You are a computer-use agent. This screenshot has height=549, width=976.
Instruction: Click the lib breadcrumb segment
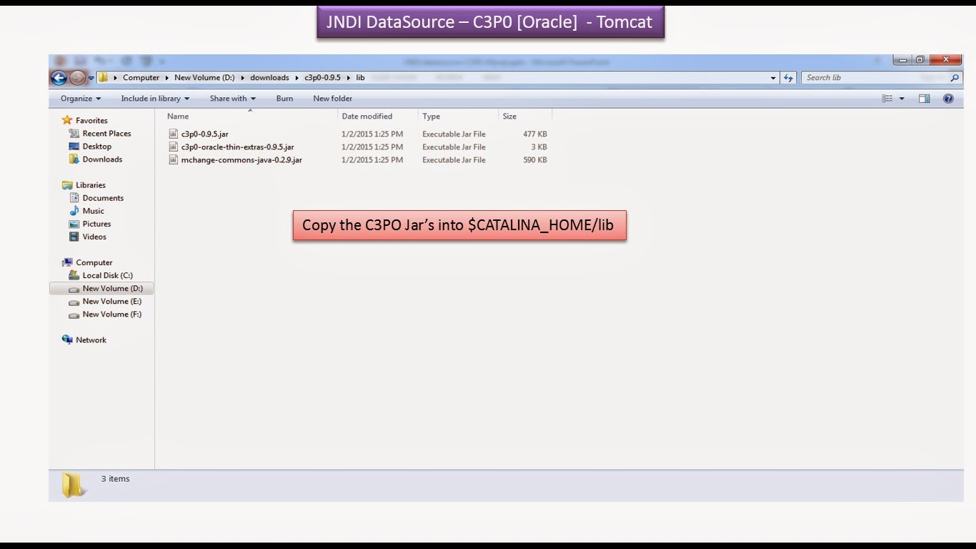coord(361,77)
